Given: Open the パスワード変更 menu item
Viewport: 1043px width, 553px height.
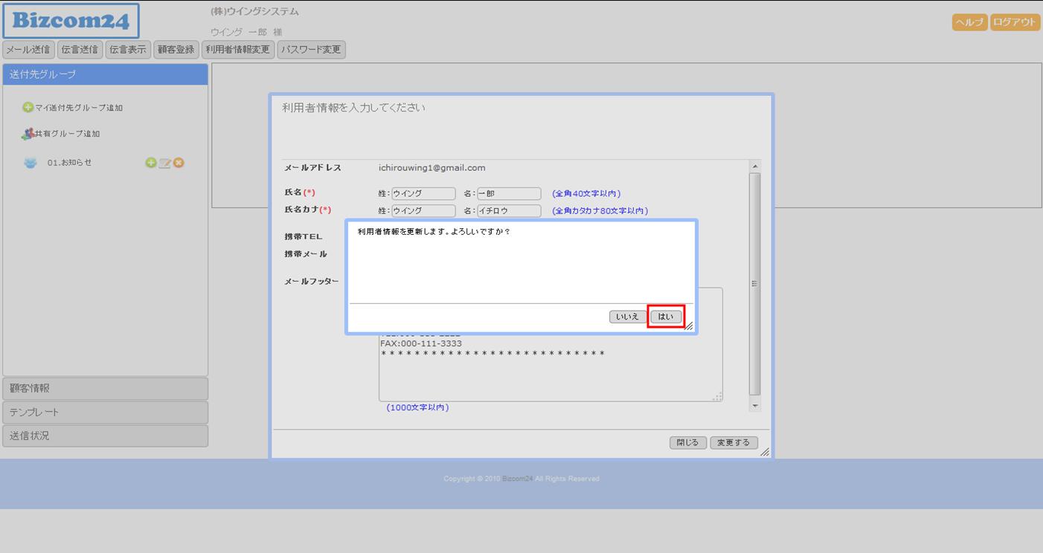Looking at the screenshot, I should (x=311, y=50).
